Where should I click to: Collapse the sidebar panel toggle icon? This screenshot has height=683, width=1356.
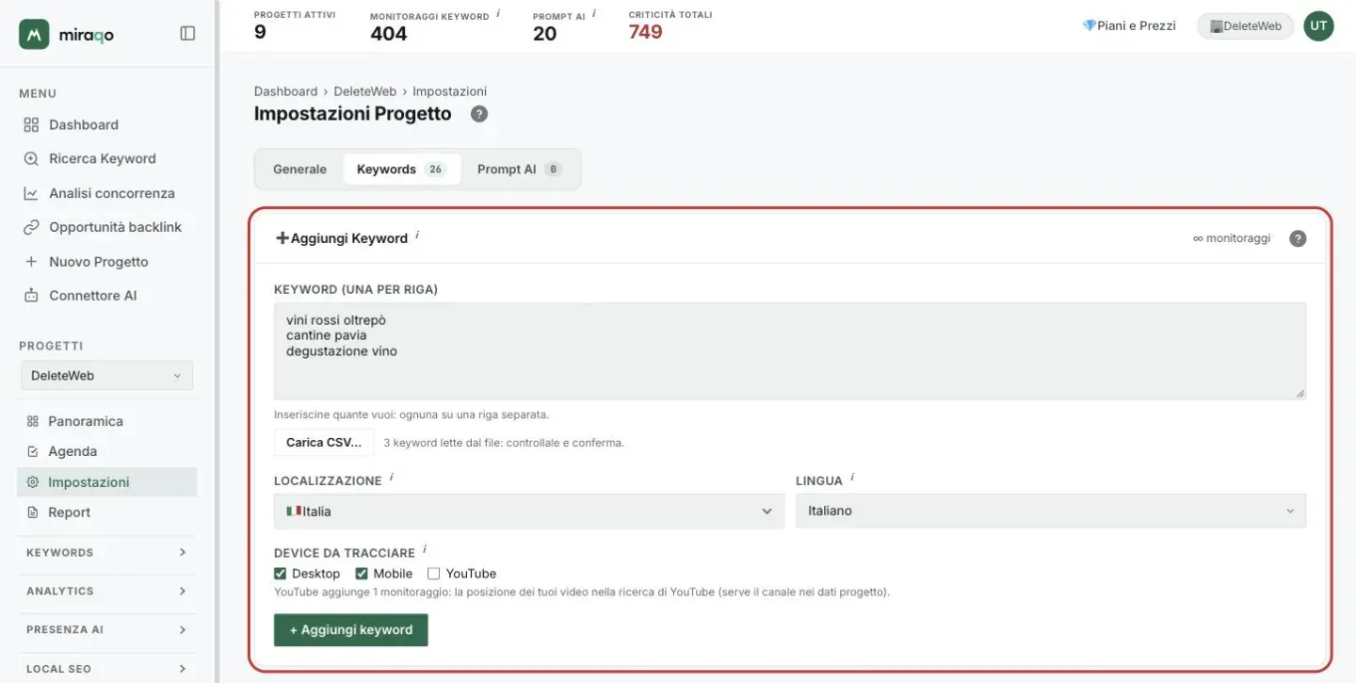point(187,34)
